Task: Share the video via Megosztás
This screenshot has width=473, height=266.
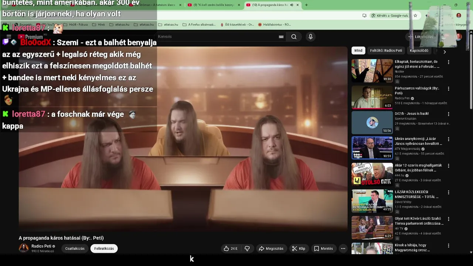Action: 271,249
